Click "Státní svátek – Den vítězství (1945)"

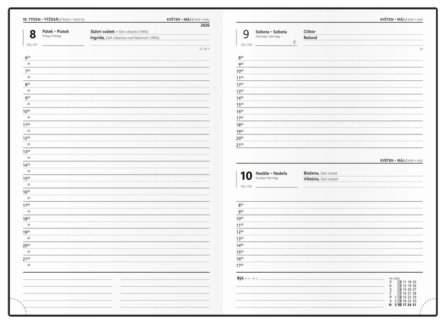coord(119,32)
